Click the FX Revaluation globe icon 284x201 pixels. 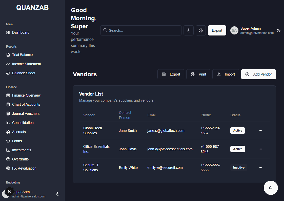8,168
